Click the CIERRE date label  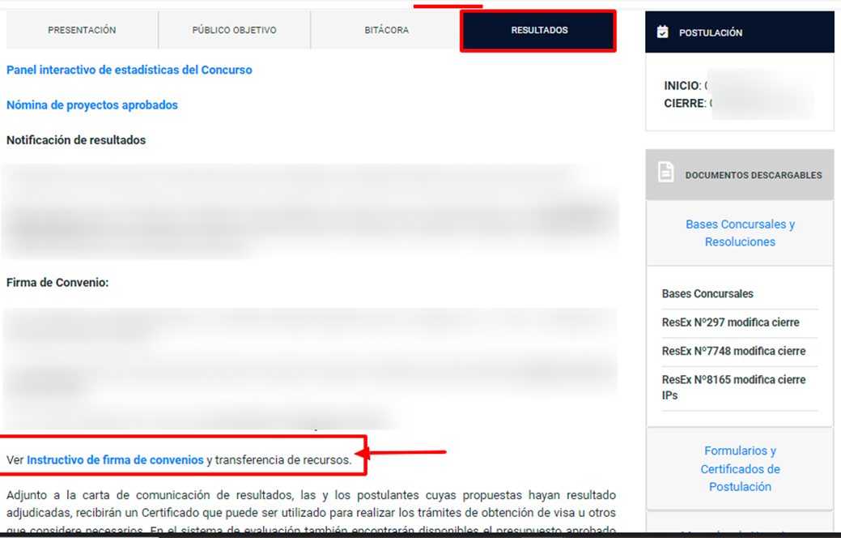click(x=685, y=103)
